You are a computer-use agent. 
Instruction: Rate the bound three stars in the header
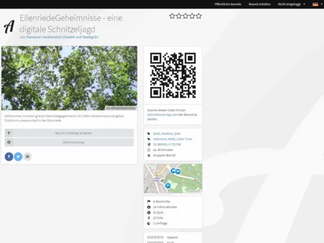click(185, 16)
